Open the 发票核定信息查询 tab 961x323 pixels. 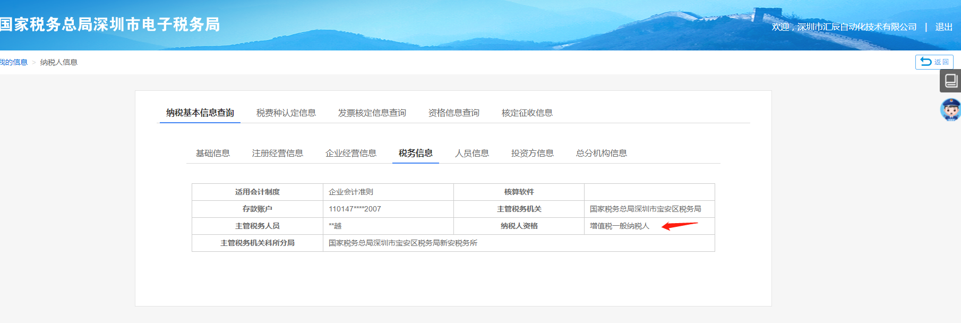pyautogui.click(x=372, y=113)
